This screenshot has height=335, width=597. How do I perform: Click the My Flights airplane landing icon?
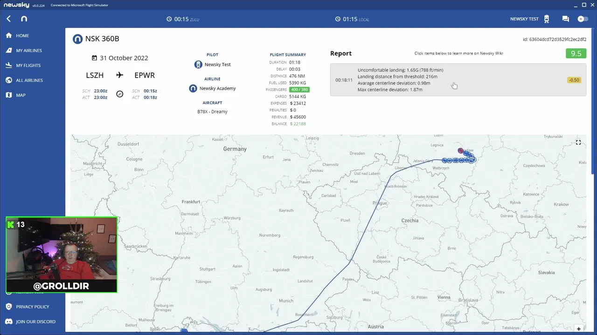pyautogui.click(x=8, y=65)
